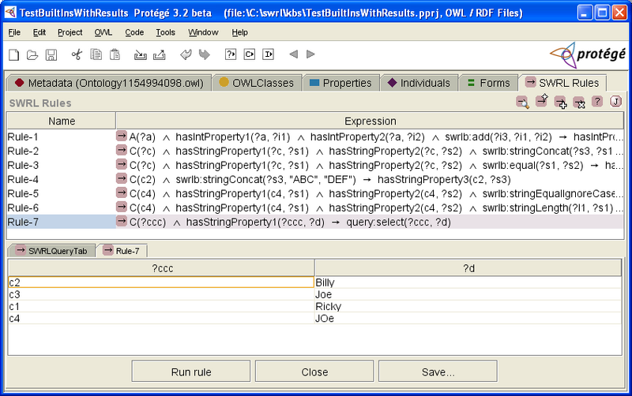Click the find rule magnifier icon

(522, 103)
